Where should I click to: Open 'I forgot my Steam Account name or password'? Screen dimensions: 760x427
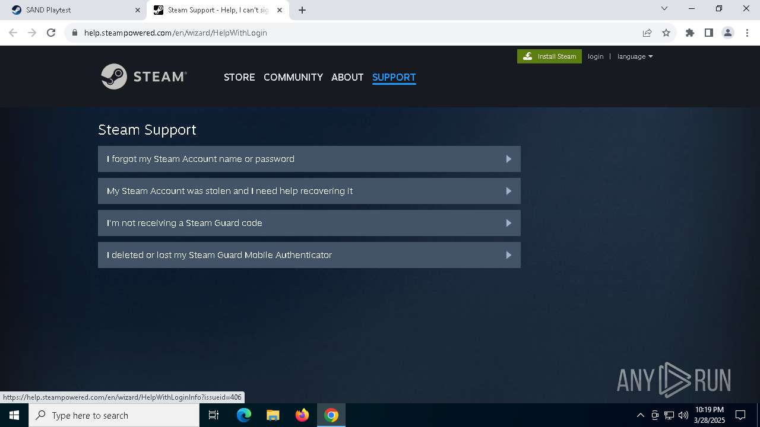[x=309, y=159]
